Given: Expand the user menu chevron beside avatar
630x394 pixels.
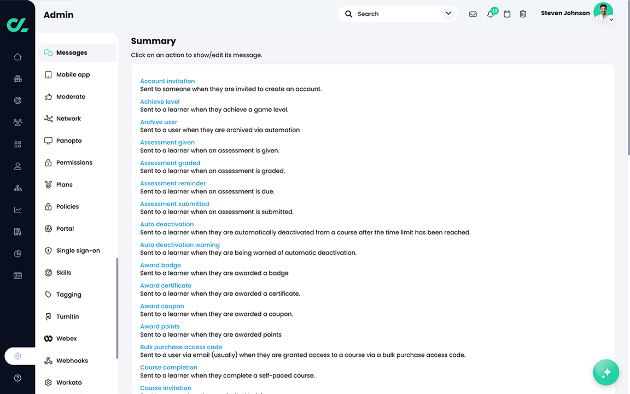Looking at the screenshot, I should [x=611, y=19].
